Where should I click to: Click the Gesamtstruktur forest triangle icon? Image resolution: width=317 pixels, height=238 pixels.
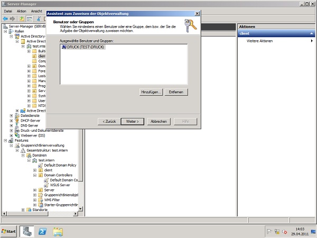coord(23,150)
